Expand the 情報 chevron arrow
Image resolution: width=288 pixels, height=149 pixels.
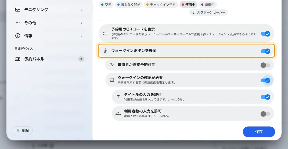[x=82, y=36]
